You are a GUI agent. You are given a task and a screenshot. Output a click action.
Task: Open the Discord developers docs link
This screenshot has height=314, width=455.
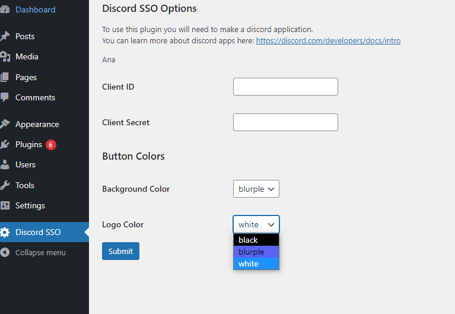pos(328,41)
